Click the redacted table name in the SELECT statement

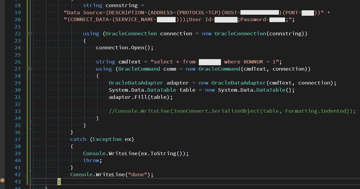(210, 61)
